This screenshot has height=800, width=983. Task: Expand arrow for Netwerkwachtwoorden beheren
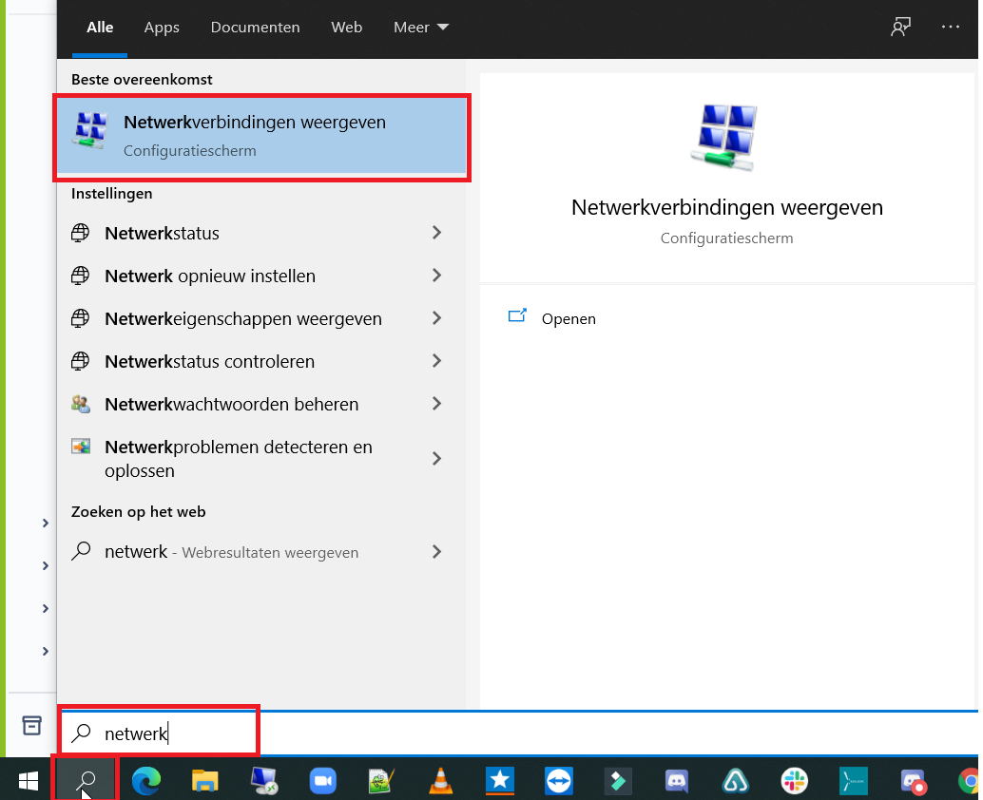click(436, 404)
